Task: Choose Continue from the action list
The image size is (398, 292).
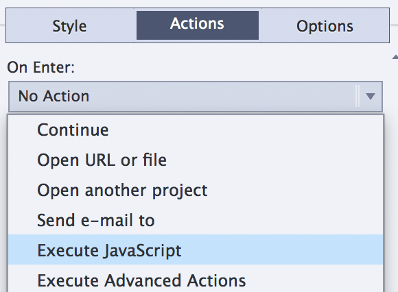Action: pyautogui.click(x=196, y=130)
